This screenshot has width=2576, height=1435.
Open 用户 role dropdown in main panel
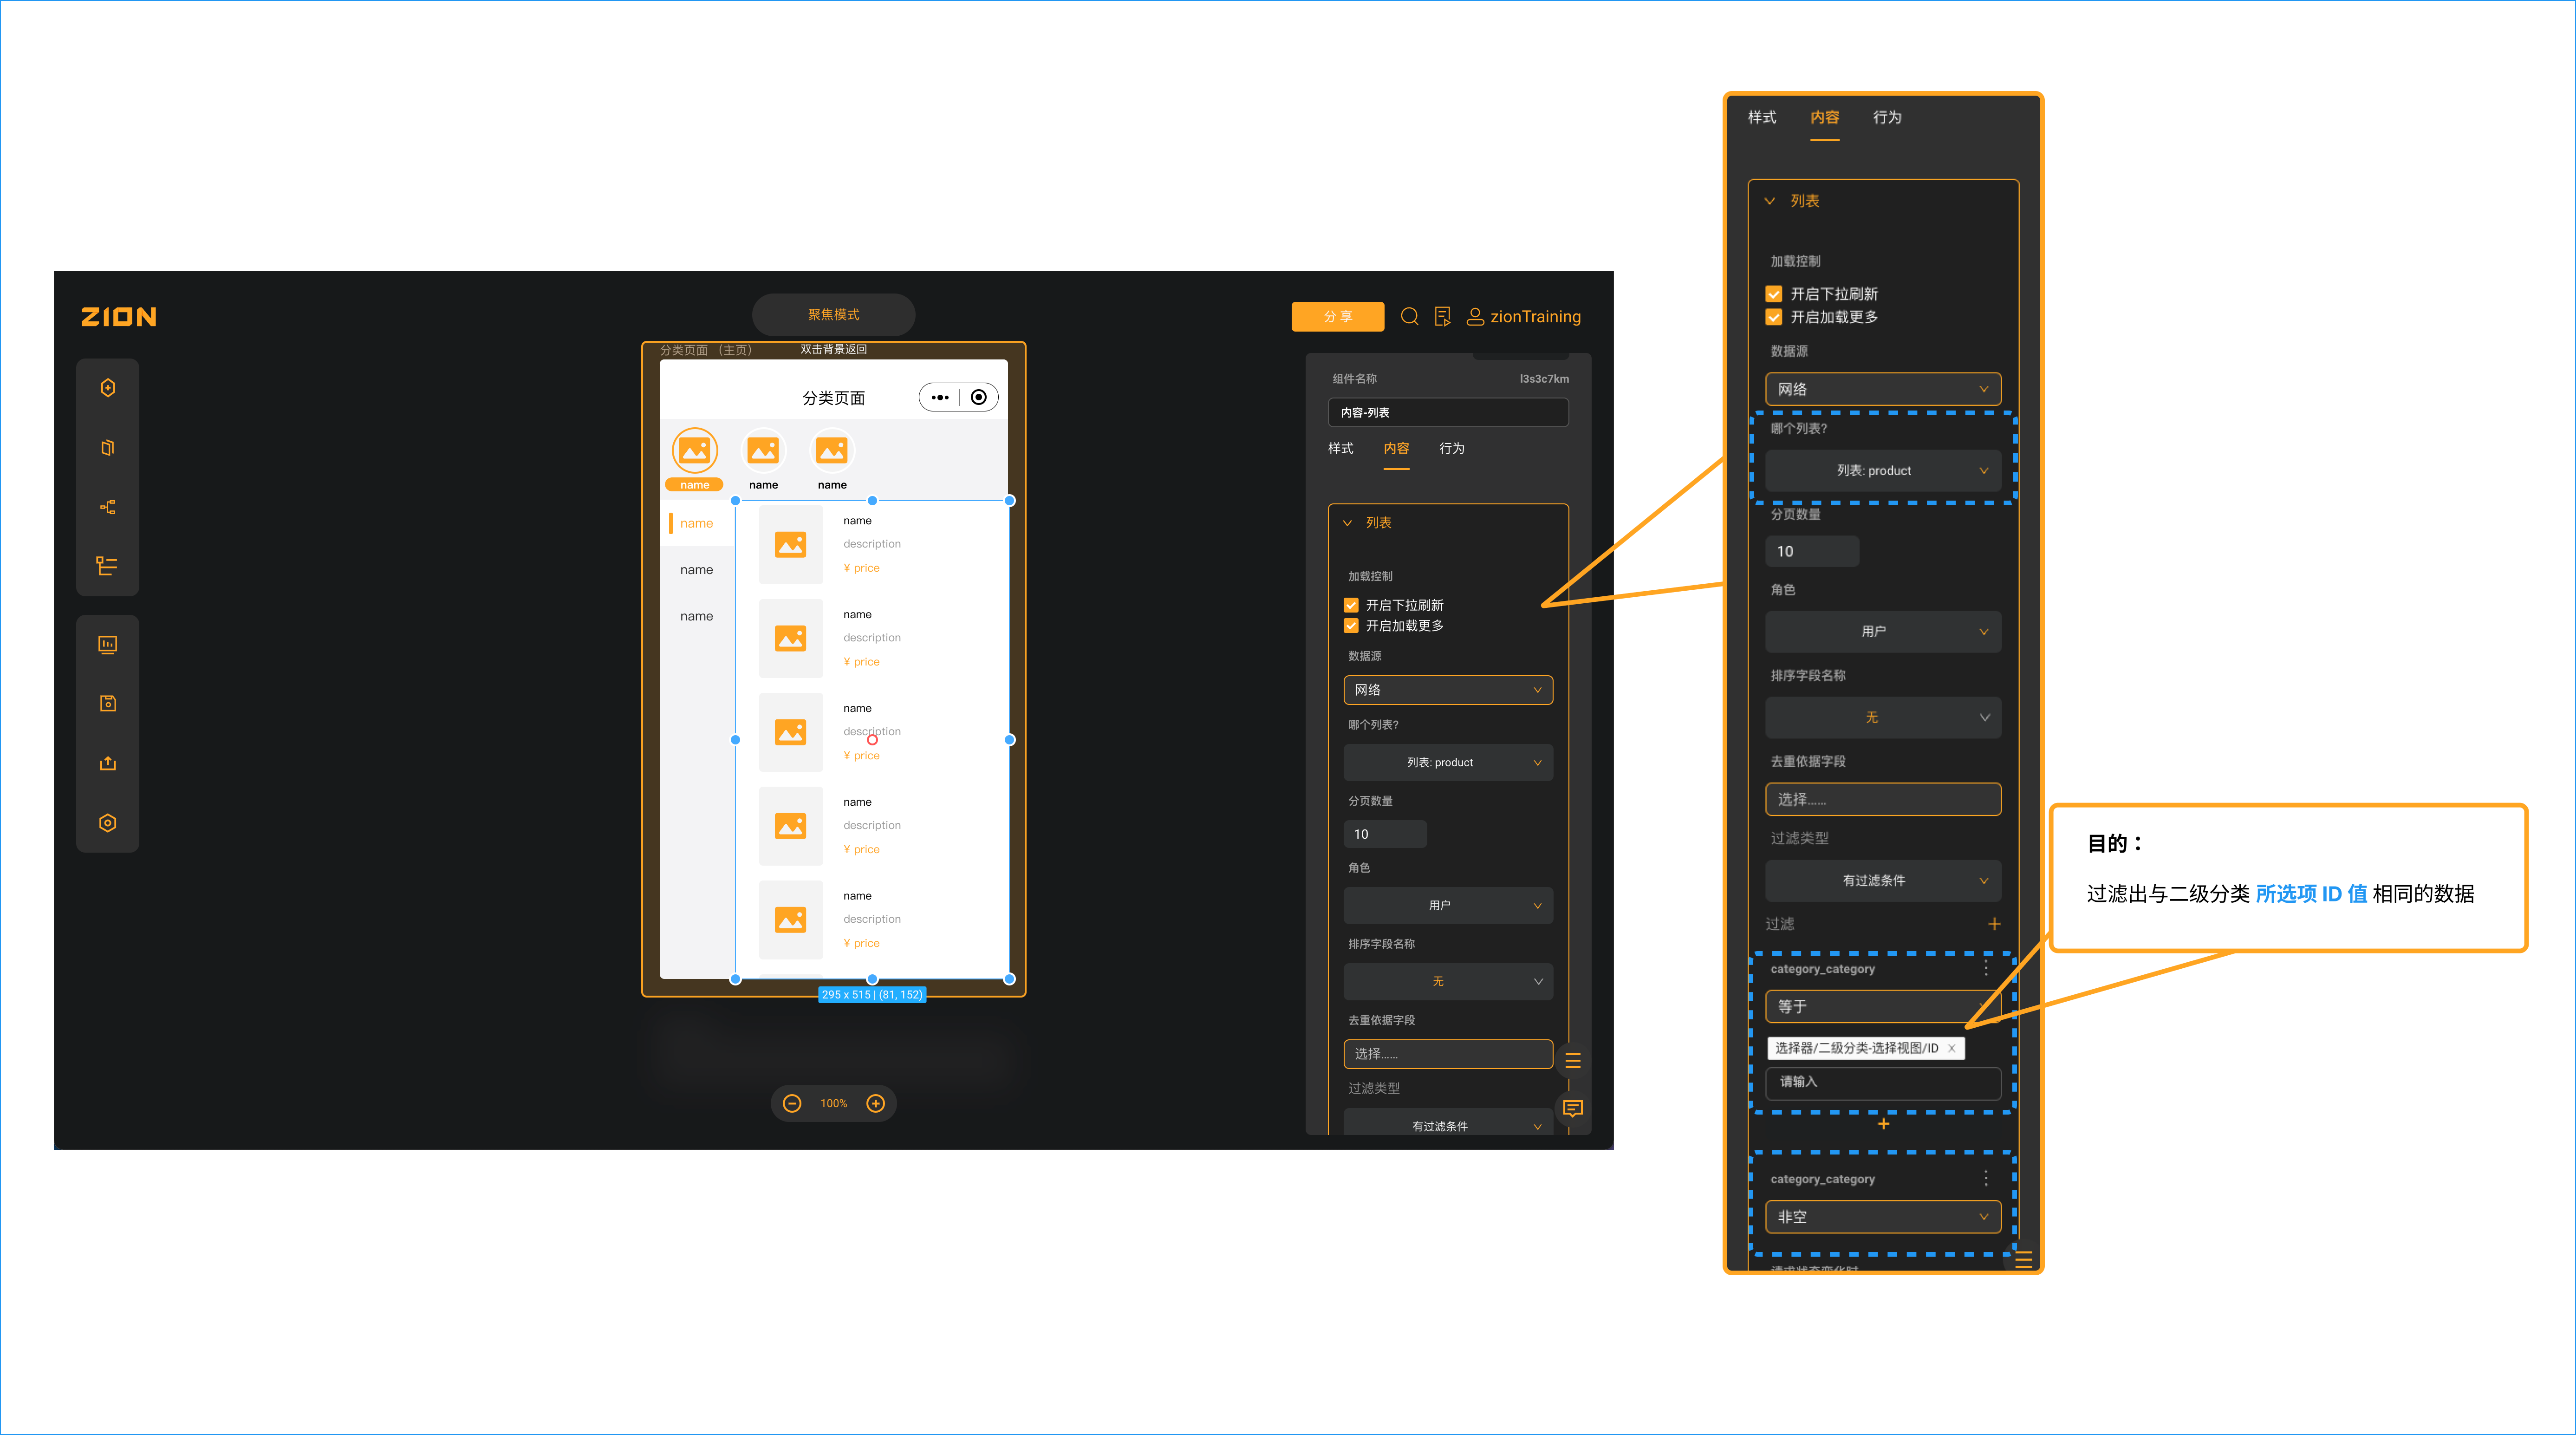point(1448,905)
